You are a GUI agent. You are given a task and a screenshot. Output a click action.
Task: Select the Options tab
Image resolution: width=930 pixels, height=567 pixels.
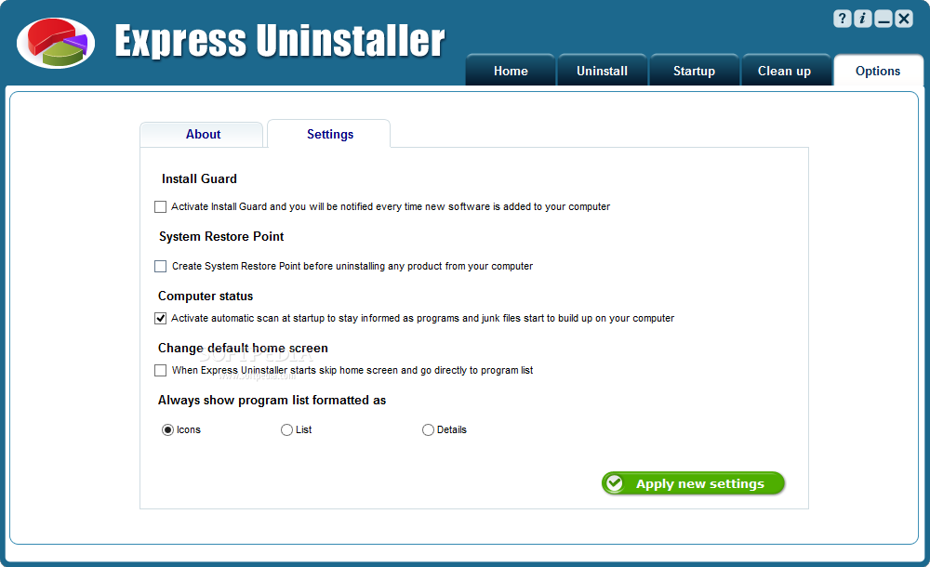878,71
